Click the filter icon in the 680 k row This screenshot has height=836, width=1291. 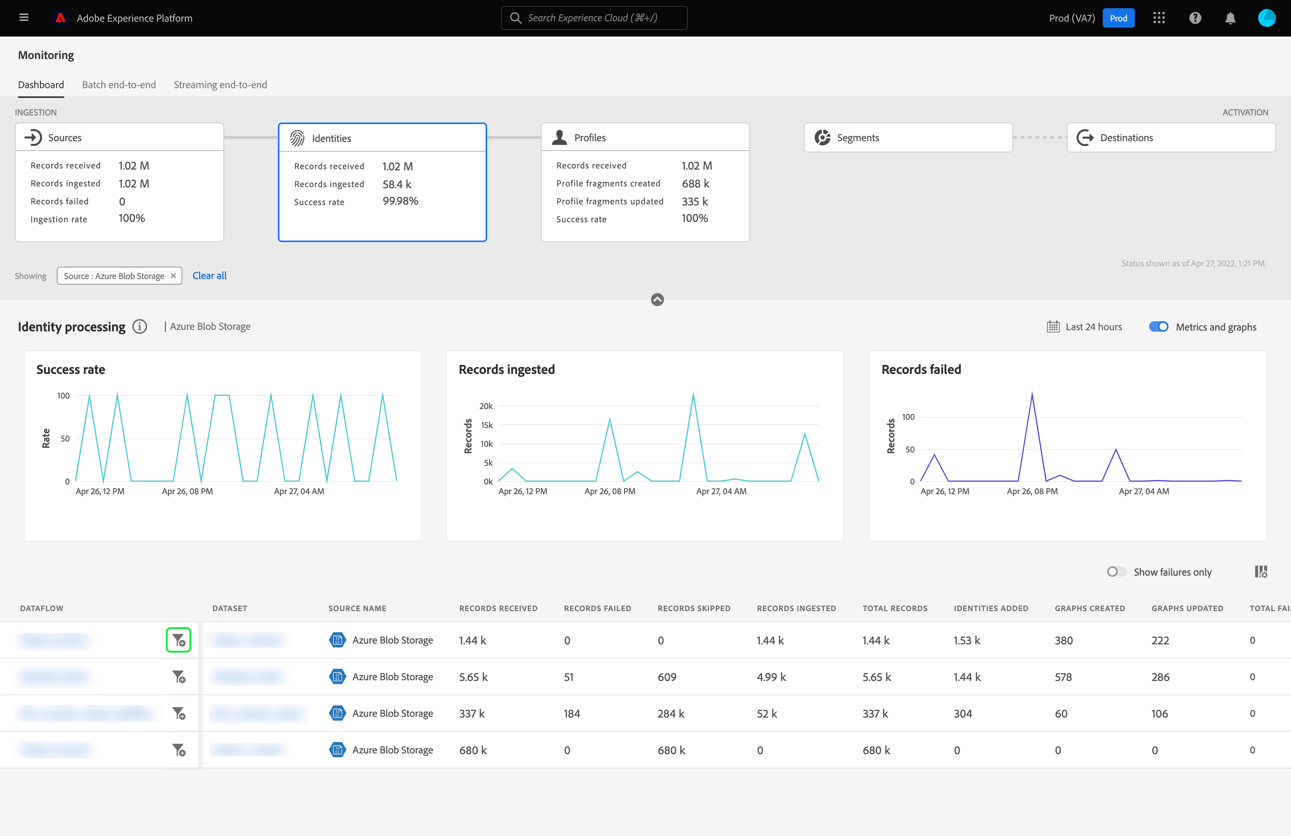(x=179, y=750)
